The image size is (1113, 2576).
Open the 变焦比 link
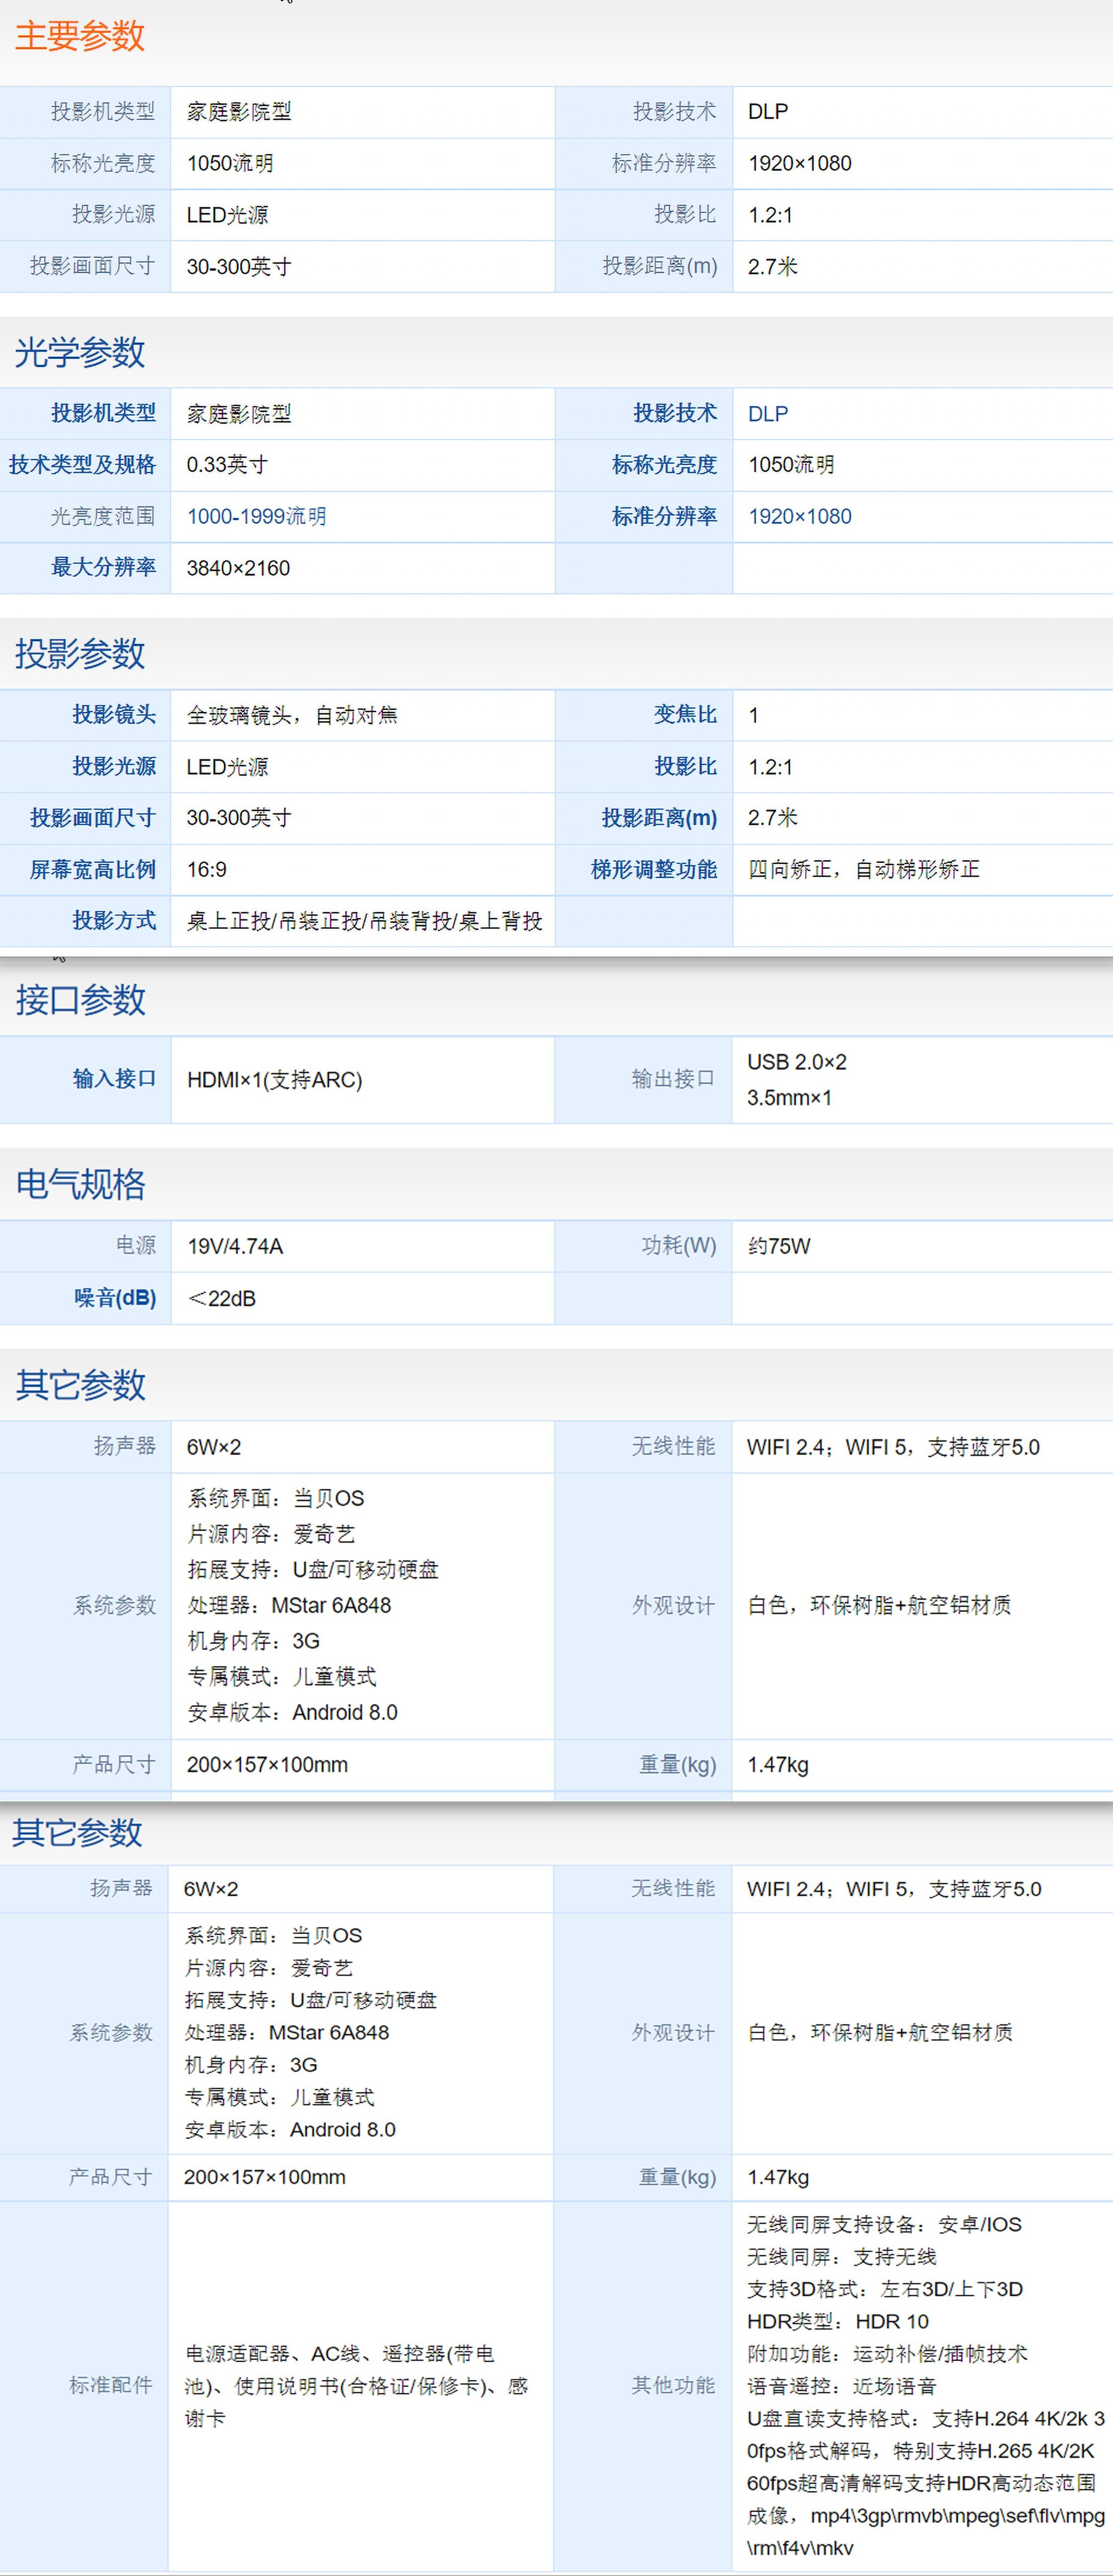685,715
